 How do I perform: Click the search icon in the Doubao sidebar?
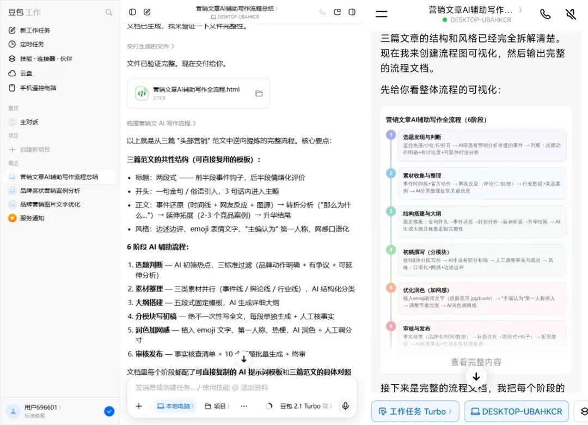pyautogui.click(x=109, y=13)
